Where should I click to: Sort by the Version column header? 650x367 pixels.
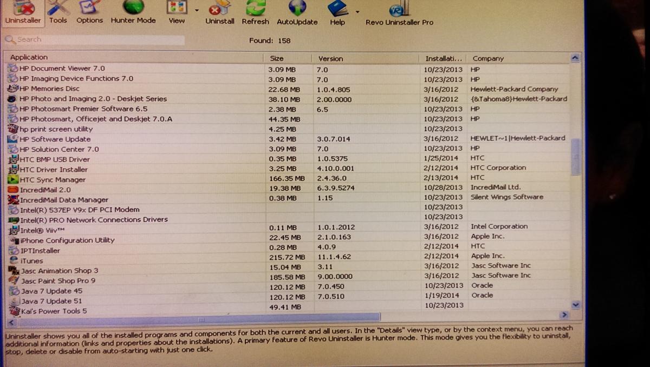click(366, 58)
